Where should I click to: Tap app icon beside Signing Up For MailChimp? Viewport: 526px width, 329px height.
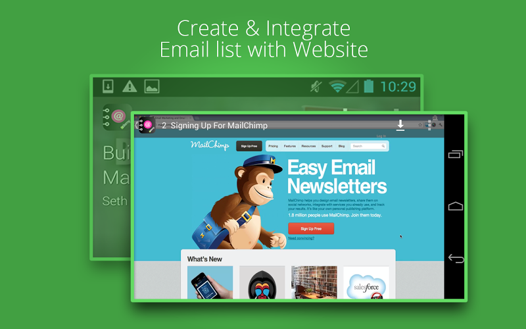pos(147,125)
